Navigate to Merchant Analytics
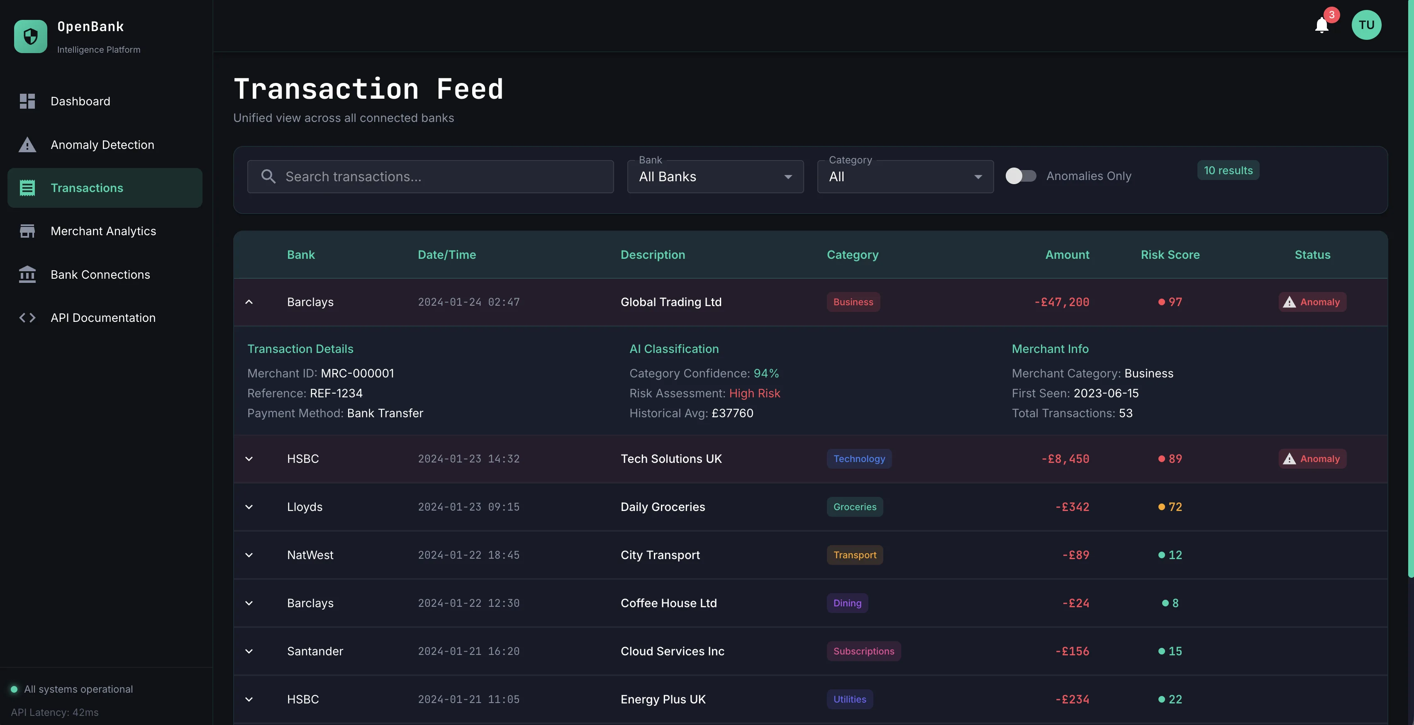Image resolution: width=1414 pixels, height=725 pixels. [x=105, y=231]
